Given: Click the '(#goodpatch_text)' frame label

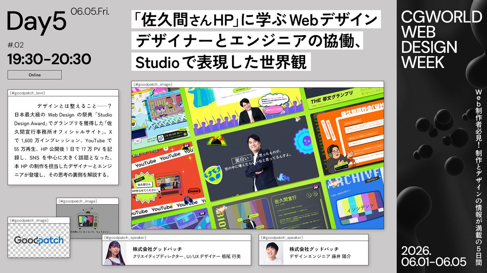Looking at the screenshot, I should (x=27, y=93).
